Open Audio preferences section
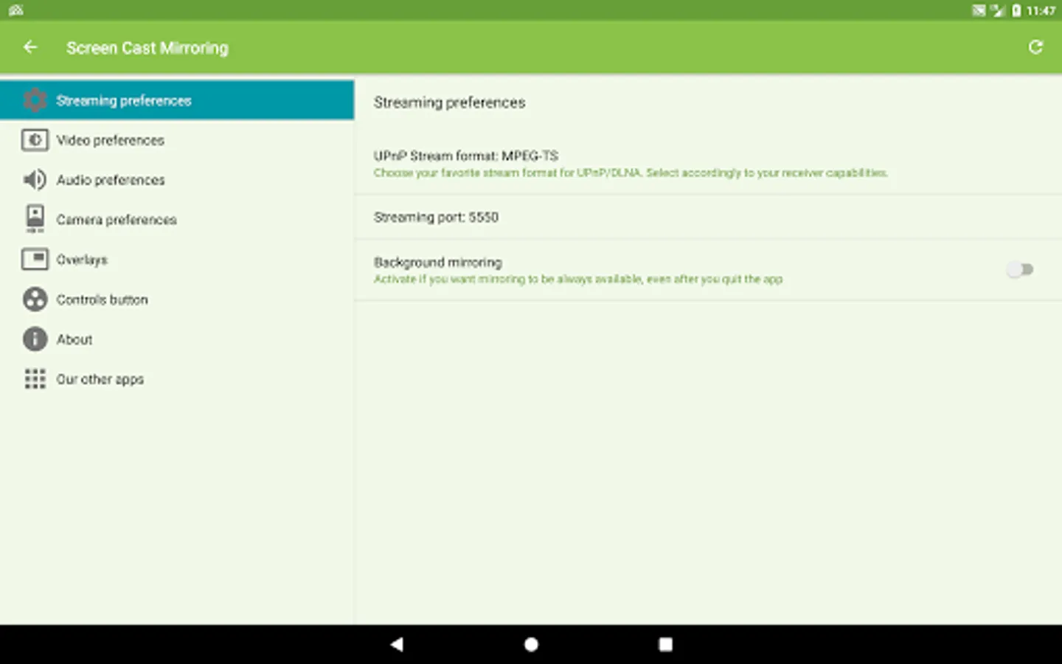Image resolution: width=1062 pixels, height=664 pixels. [x=177, y=180]
